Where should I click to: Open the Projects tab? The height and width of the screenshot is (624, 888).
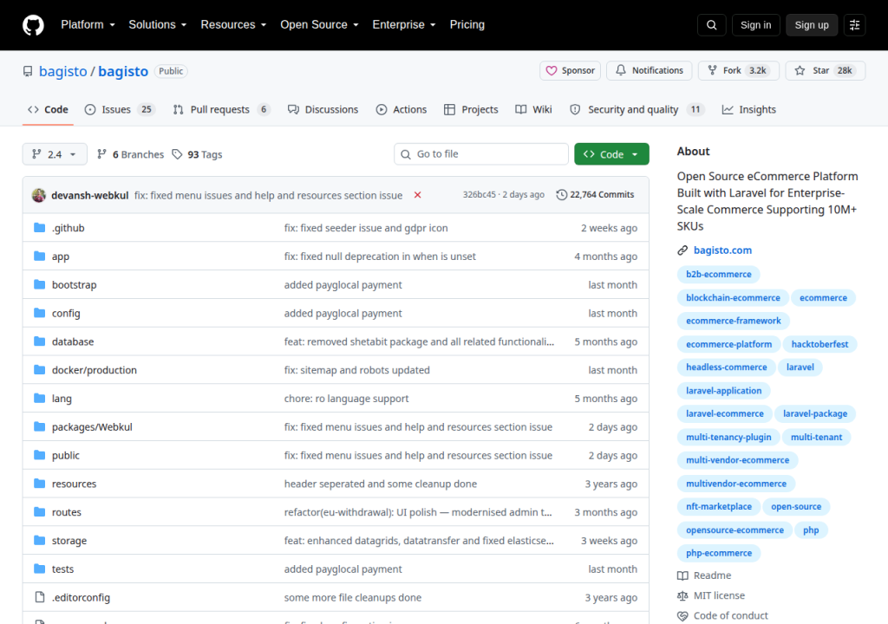tap(471, 110)
